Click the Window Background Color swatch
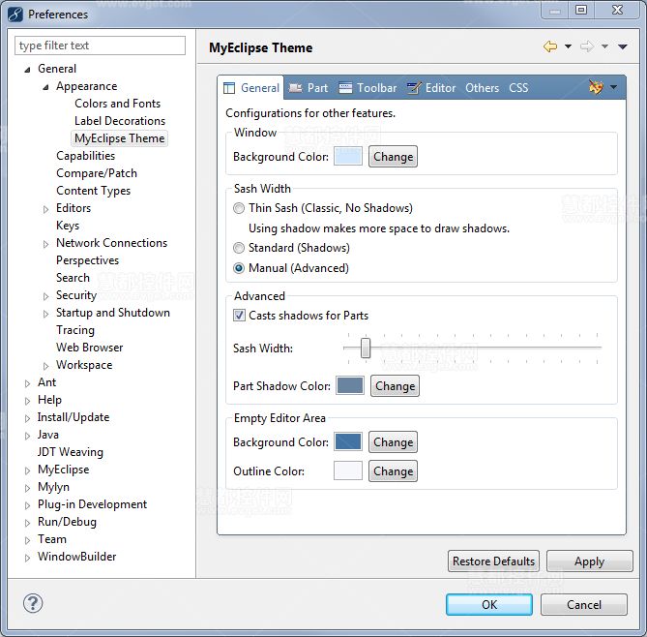The width and height of the screenshot is (647, 637). coord(348,156)
